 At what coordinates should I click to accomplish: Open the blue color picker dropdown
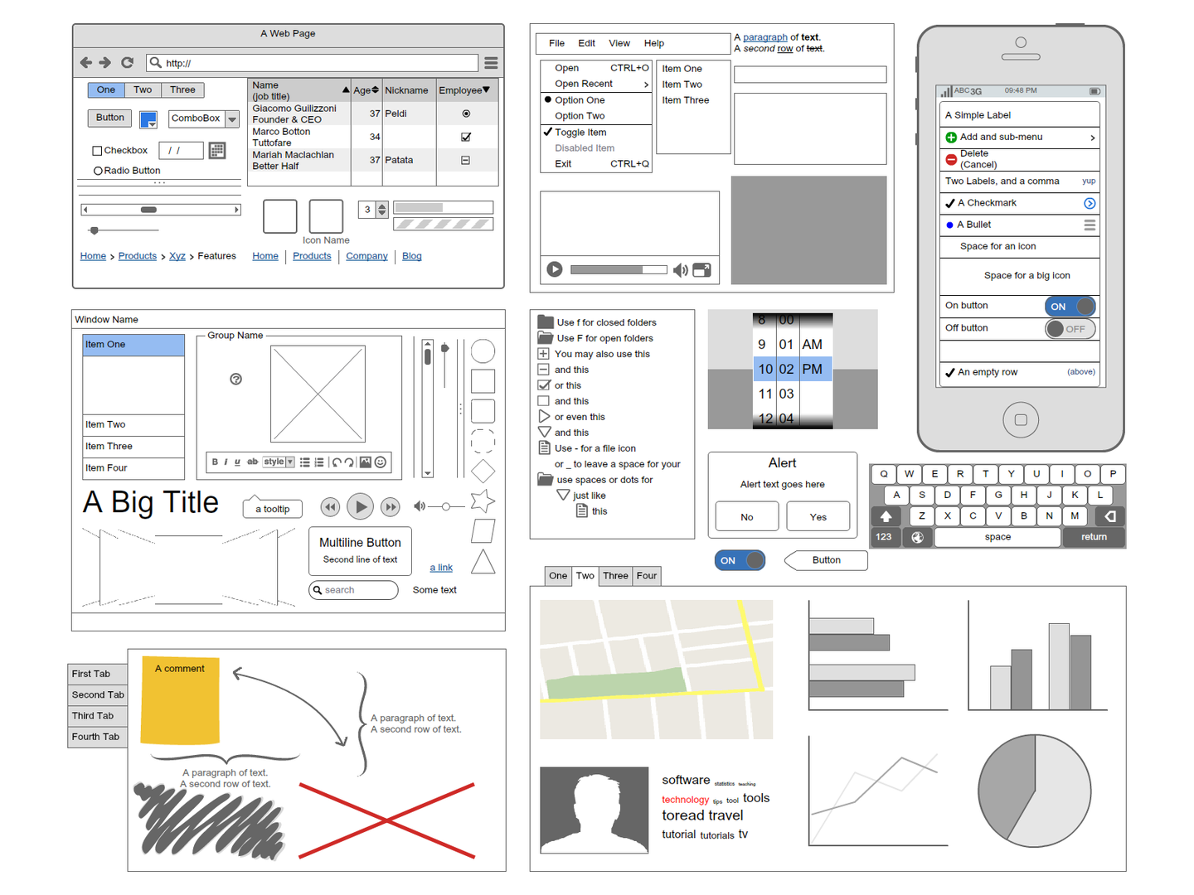[148, 119]
